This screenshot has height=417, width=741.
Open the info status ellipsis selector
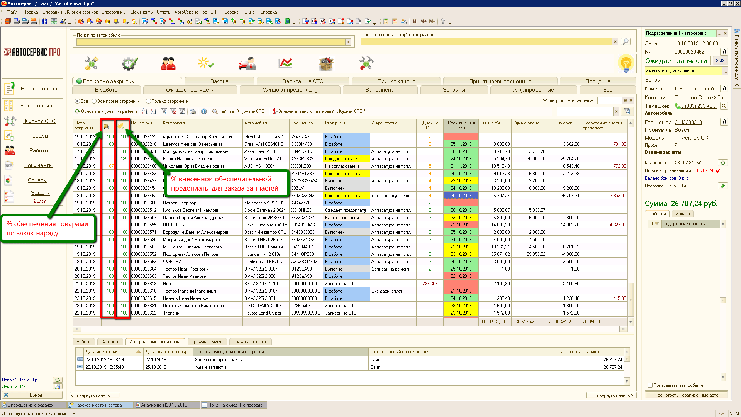coord(725,71)
